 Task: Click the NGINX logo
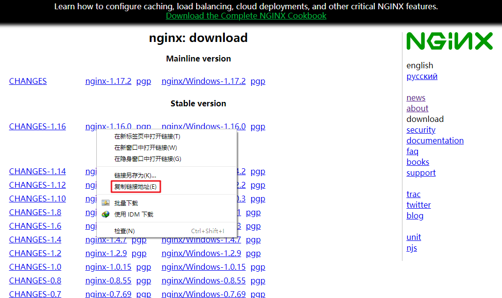pyautogui.click(x=450, y=41)
